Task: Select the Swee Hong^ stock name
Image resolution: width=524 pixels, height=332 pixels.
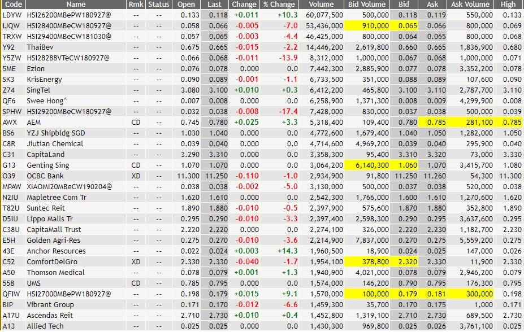Action: 47,101
